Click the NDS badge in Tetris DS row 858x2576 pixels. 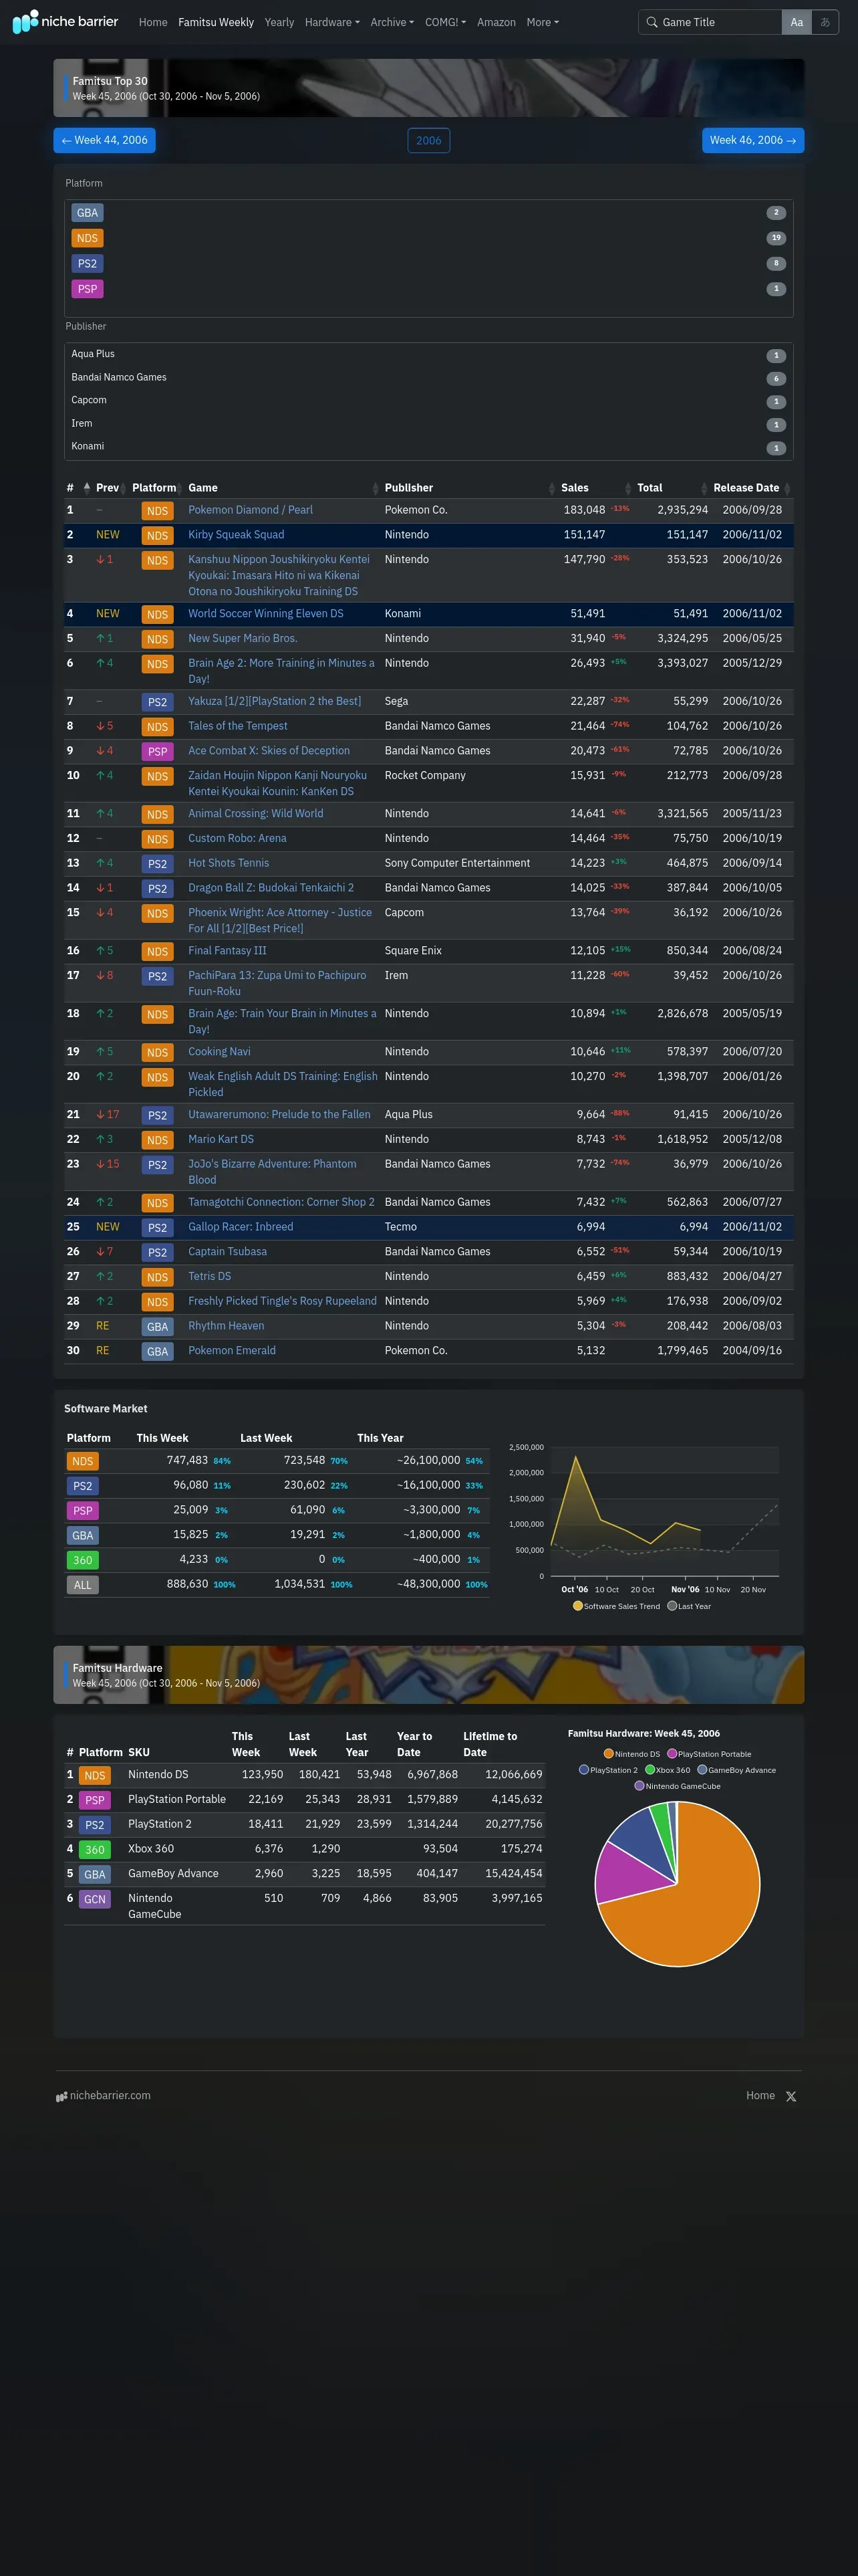158,1277
